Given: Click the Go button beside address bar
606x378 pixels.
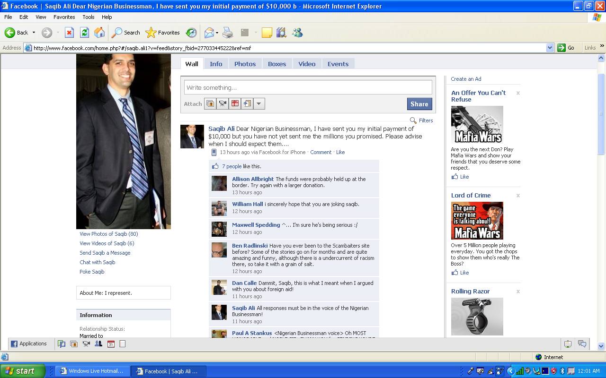Looking at the screenshot, I should [x=566, y=48].
